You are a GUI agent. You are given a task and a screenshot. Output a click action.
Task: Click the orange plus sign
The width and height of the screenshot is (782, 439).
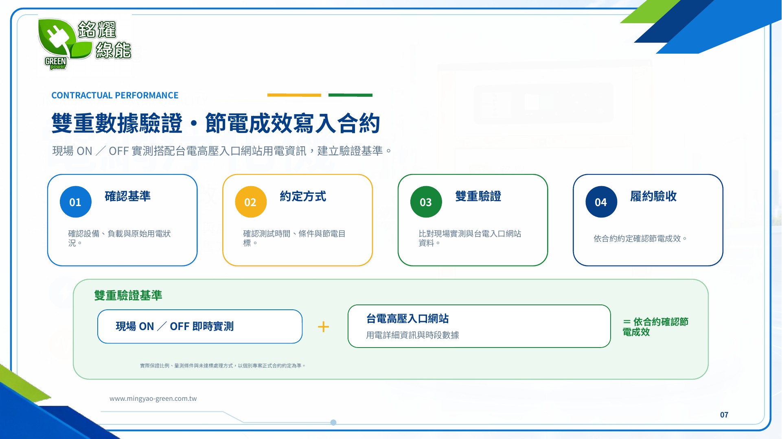(x=323, y=327)
